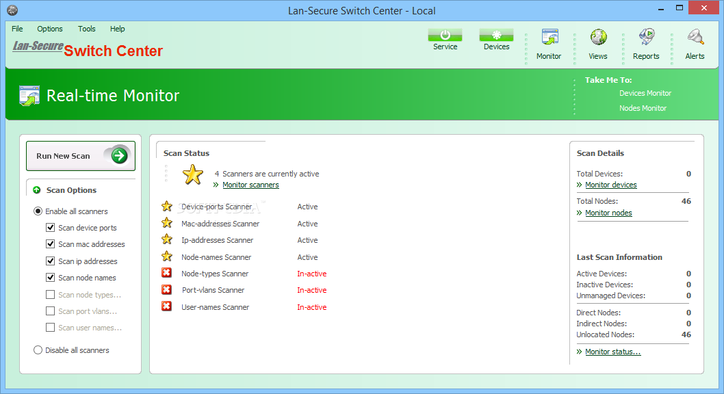724x394 pixels.
Task: Open the Devices toolbar icon
Action: pyautogui.click(x=496, y=35)
